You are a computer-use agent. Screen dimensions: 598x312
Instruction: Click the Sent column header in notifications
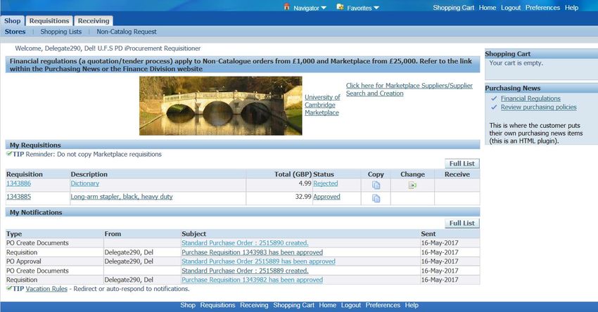click(x=428, y=234)
